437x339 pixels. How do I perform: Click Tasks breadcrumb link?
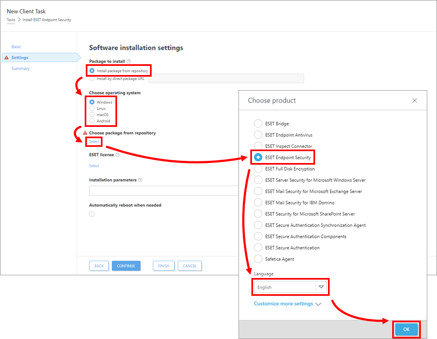(11, 20)
